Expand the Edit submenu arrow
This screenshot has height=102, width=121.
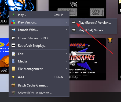pos(66,54)
